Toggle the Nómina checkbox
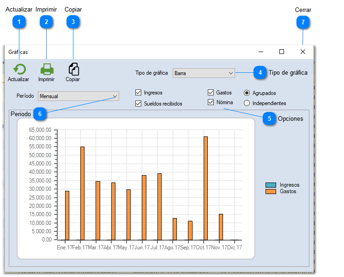 [211, 102]
